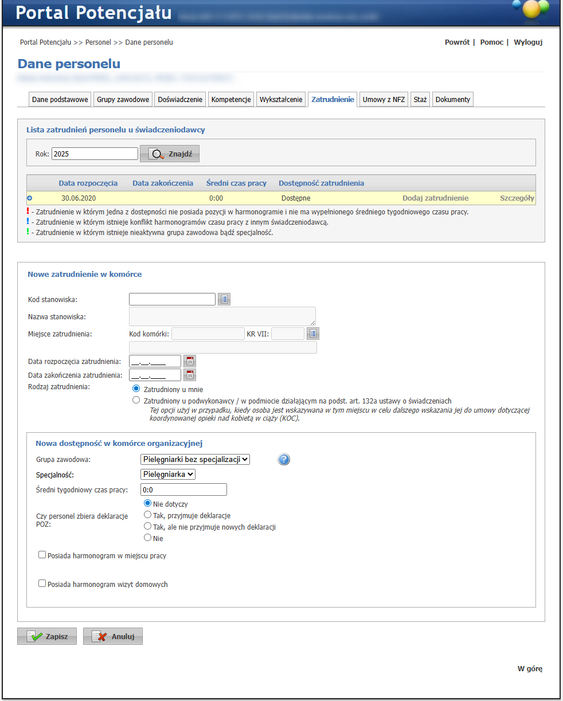Open the Grupa zawodowa dropdown
This screenshot has width=563, height=701.
point(195,459)
